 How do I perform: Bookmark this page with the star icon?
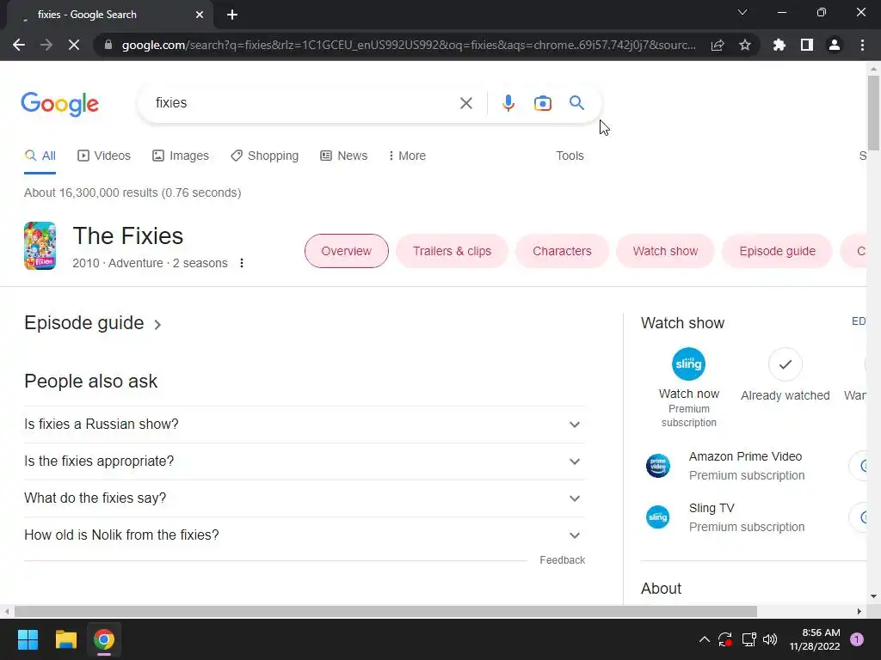tap(745, 45)
